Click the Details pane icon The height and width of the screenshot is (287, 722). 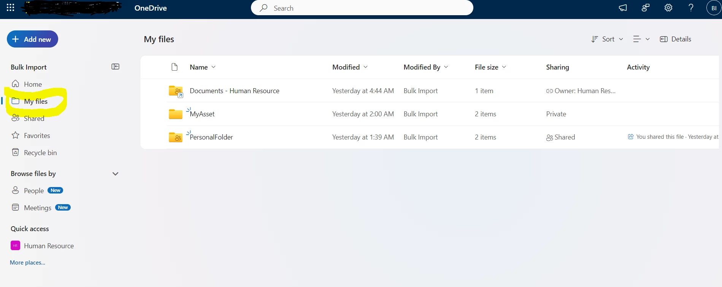click(x=664, y=39)
